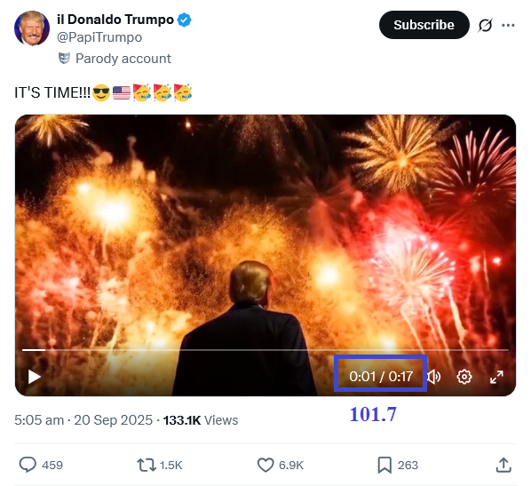This screenshot has width=531, height=486.
Task: Like the post with heart icon
Action: pos(265,465)
